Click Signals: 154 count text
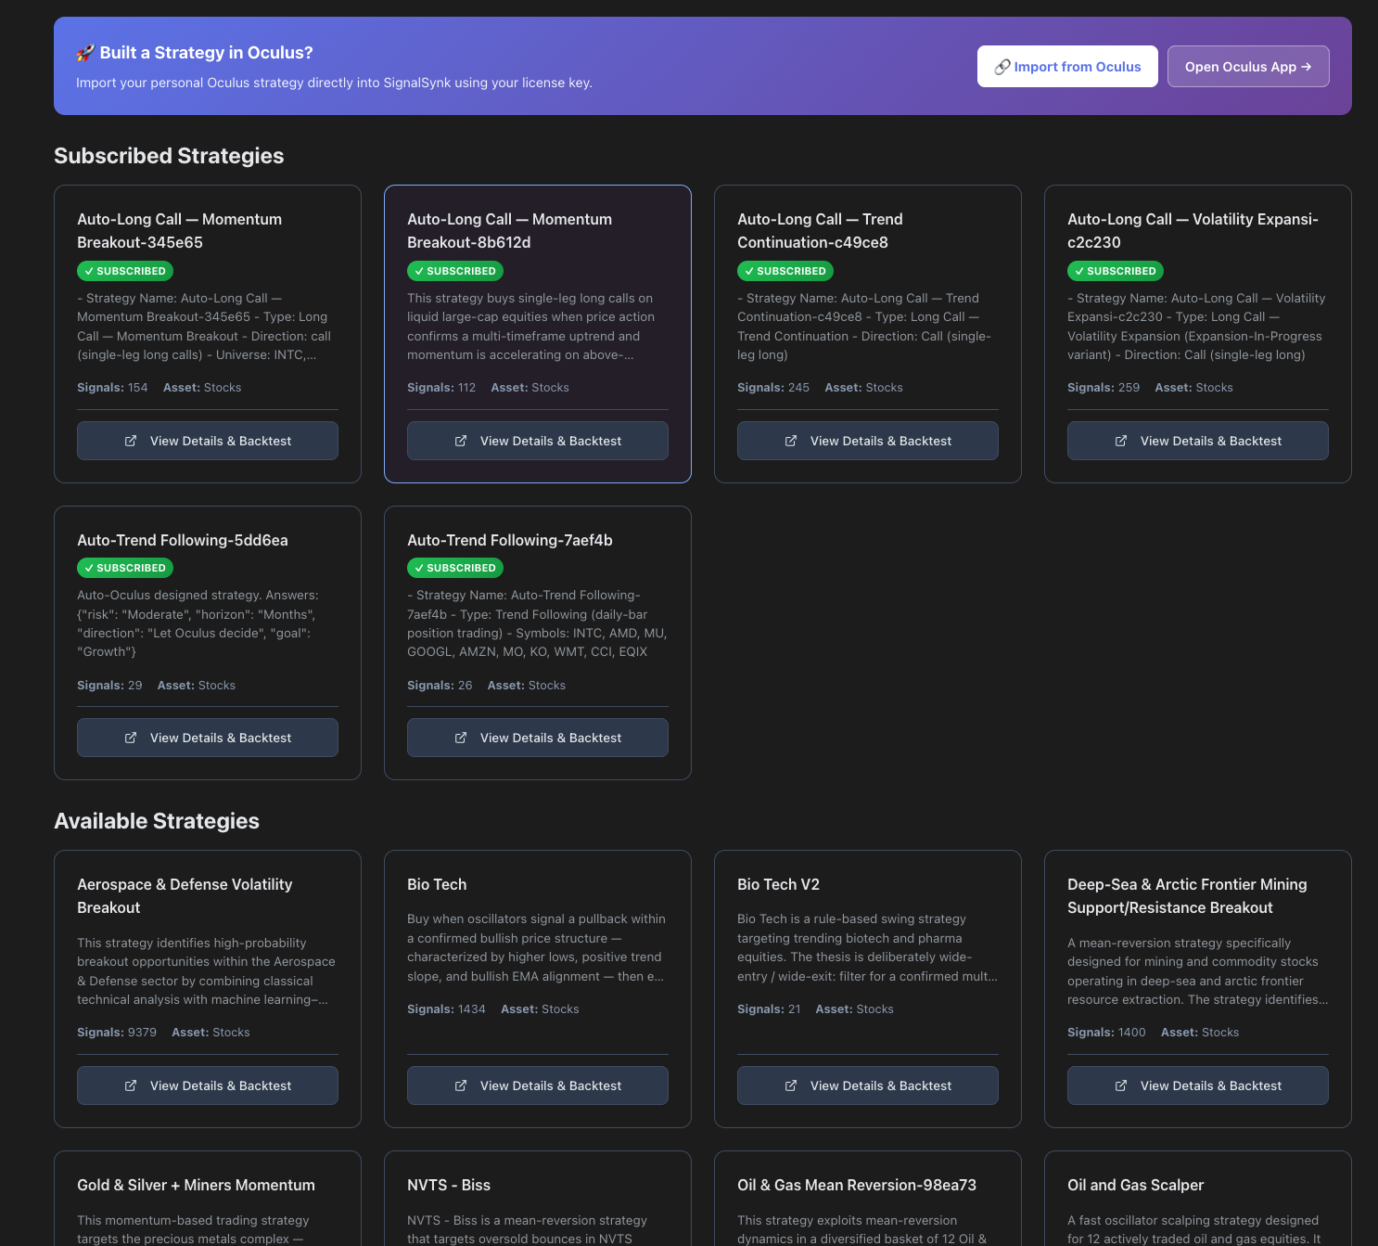 (112, 388)
